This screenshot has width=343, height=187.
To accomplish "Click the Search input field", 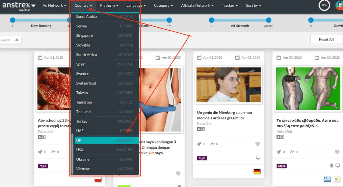I will (5, 40).
